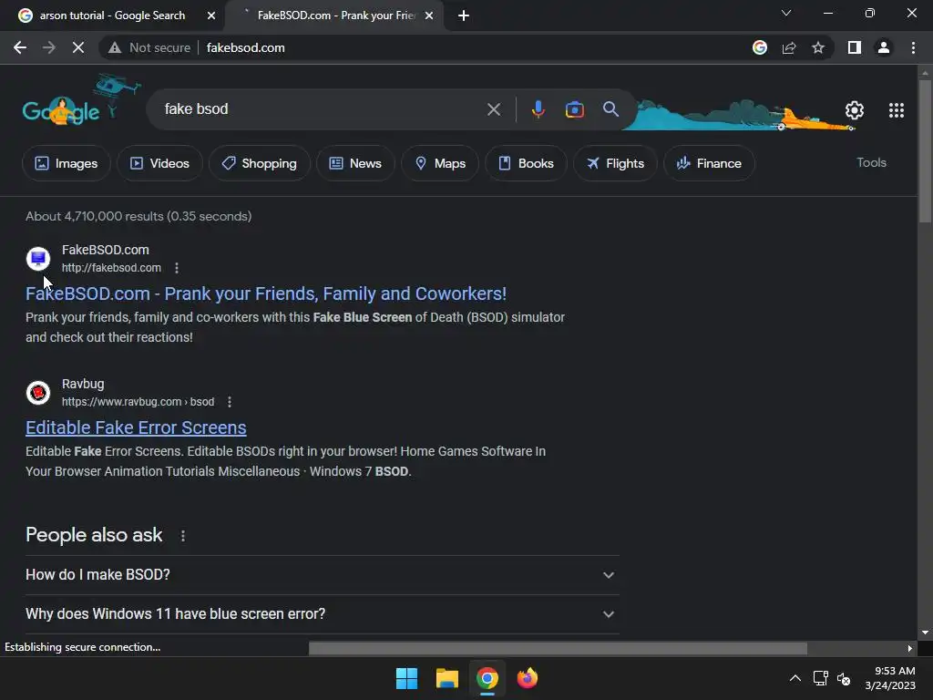Open the clock and date panel
The height and width of the screenshot is (700, 933).
[890, 678]
